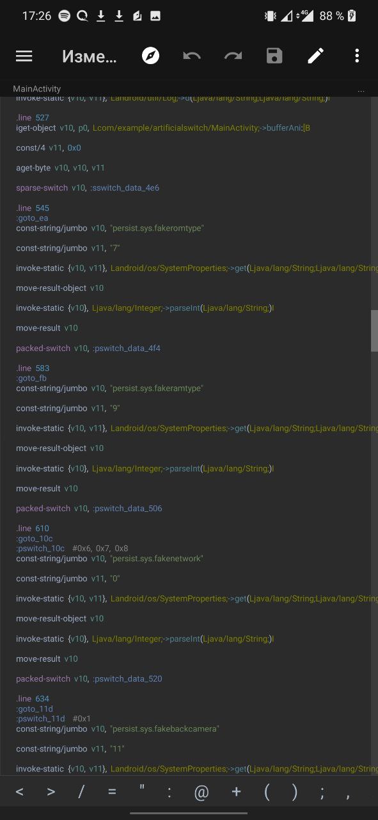Tap the :pswitch_data_520 label

pos(127,679)
